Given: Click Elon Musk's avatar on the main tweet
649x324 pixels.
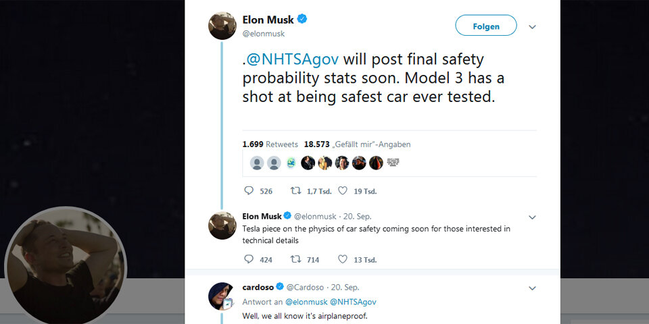Looking at the screenshot, I should [x=222, y=26].
